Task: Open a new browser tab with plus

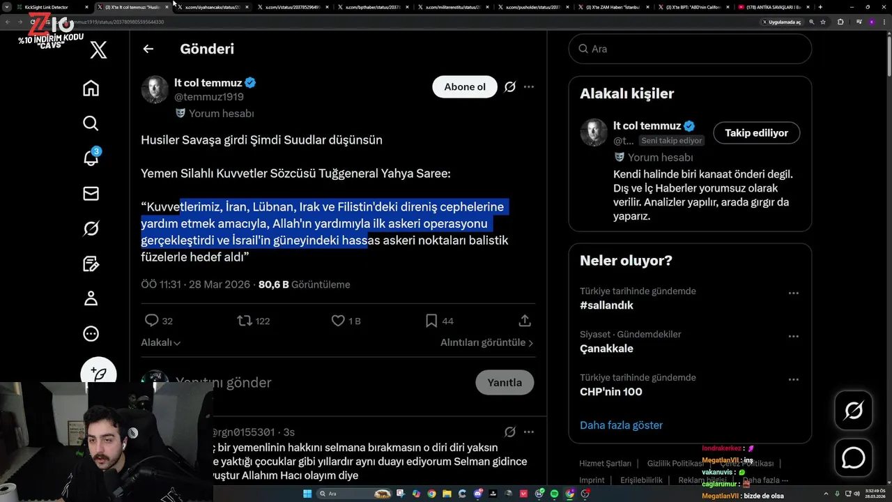Action: click(820, 7)
